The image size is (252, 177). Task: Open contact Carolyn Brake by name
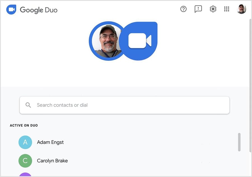coord(52,161)
